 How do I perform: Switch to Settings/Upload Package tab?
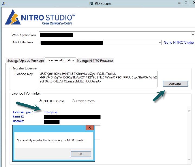pyautogui.click(x=25, y=61)
